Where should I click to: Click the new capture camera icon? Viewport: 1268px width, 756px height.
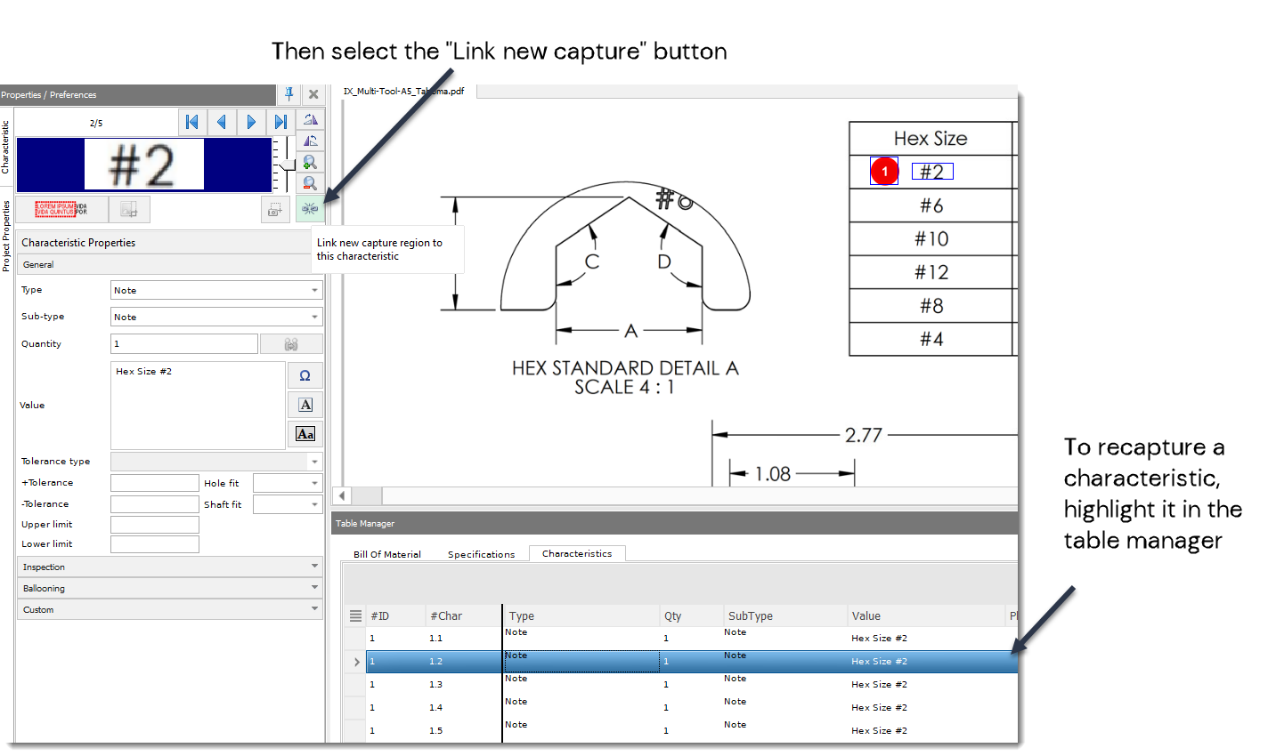click(275, 209)
